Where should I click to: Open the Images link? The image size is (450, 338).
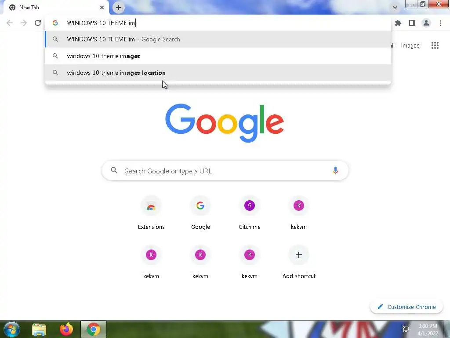click(410, 45)
